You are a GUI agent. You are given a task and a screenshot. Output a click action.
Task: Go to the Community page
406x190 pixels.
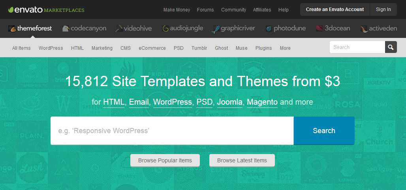pyautogui.click(x=233, y=10)
